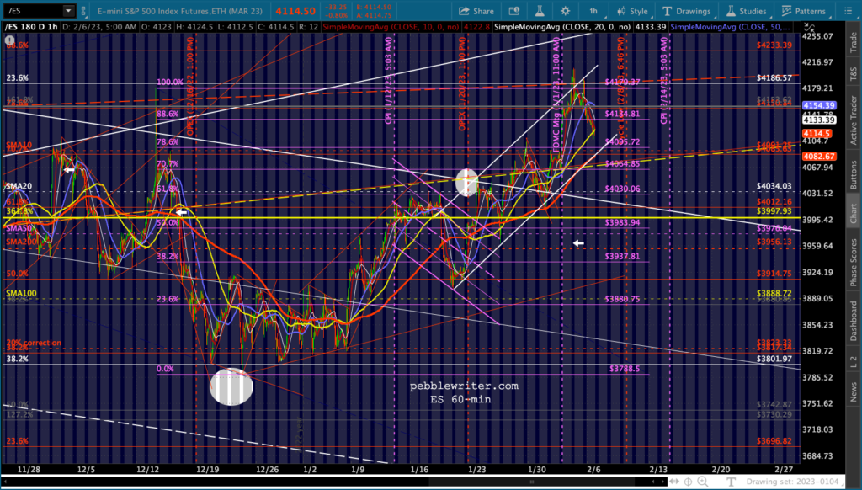Screen dimensions: 862x490
Task: Open the Style menu
Action: [632, 11]
